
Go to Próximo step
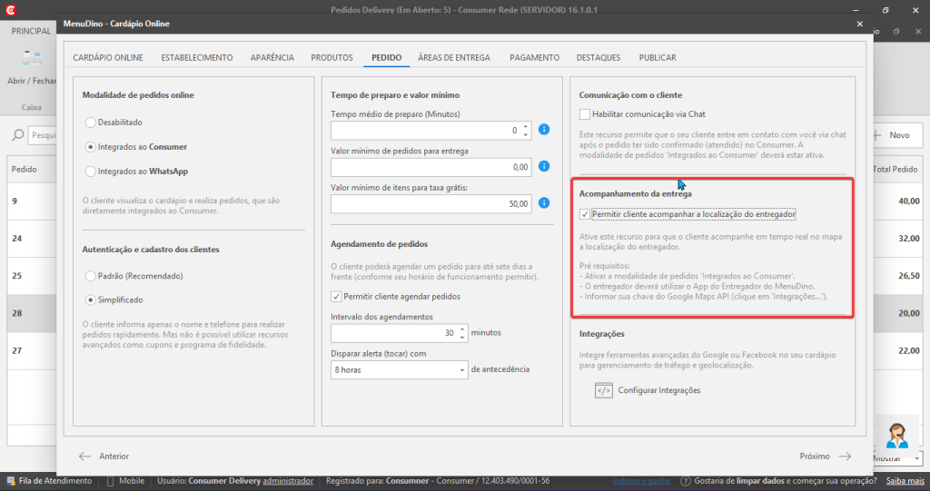[x=815, y=456]
